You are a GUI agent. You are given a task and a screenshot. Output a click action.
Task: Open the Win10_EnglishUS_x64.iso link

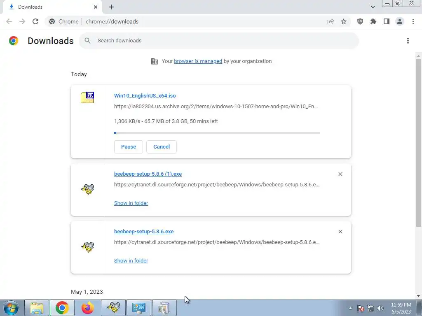pos(145,95)
